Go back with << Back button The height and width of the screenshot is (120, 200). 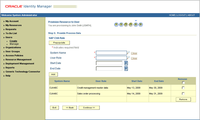[x=70, y=108]
